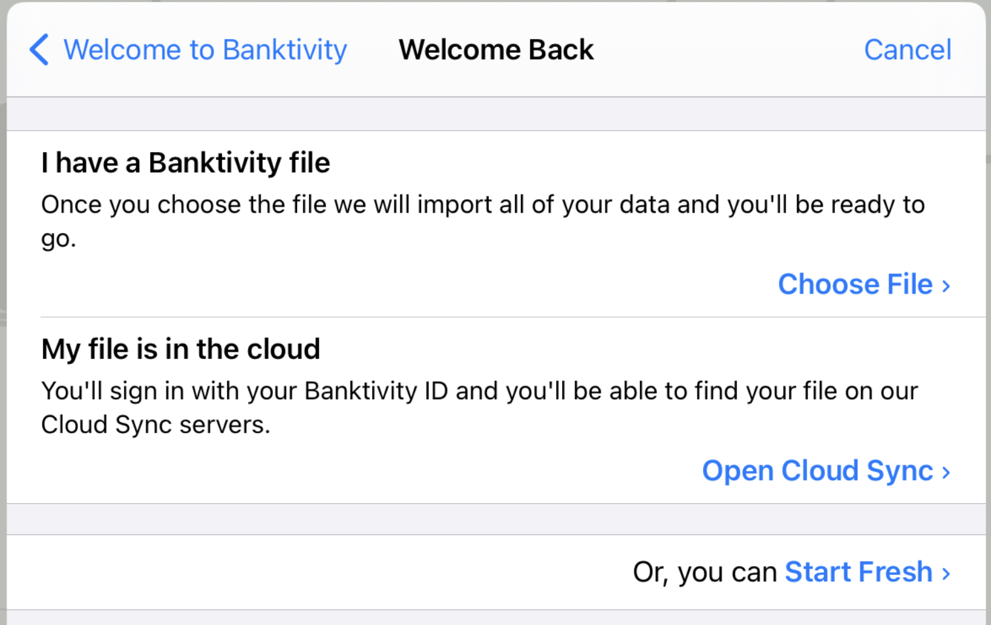Click the Welcome Back title
991x625 pixels.
496,50
